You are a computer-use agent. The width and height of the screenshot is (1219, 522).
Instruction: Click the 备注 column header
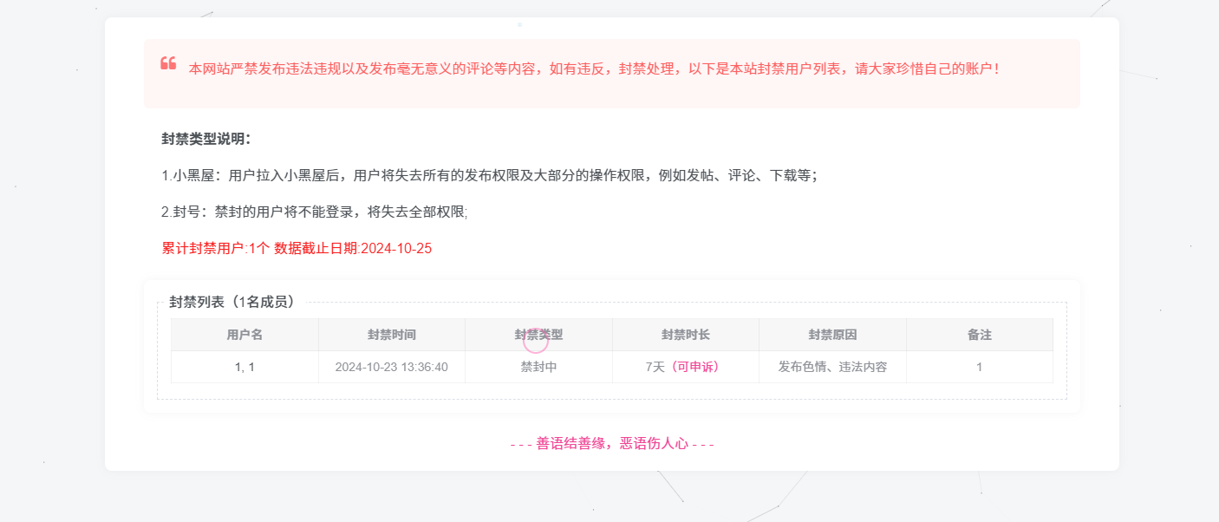click(980, 335)
